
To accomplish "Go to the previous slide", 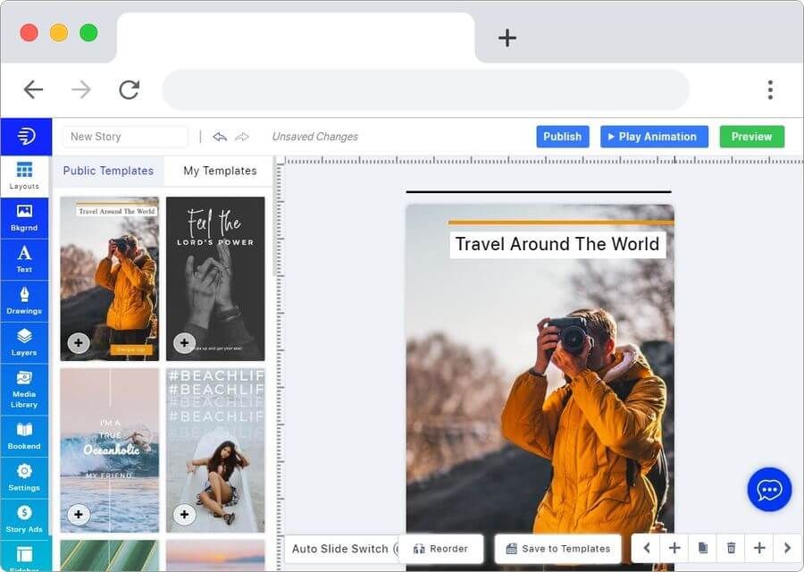I will click(647, 548).
